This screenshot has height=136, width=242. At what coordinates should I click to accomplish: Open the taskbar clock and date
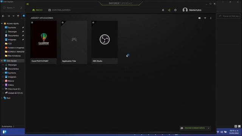click(234, 132)
